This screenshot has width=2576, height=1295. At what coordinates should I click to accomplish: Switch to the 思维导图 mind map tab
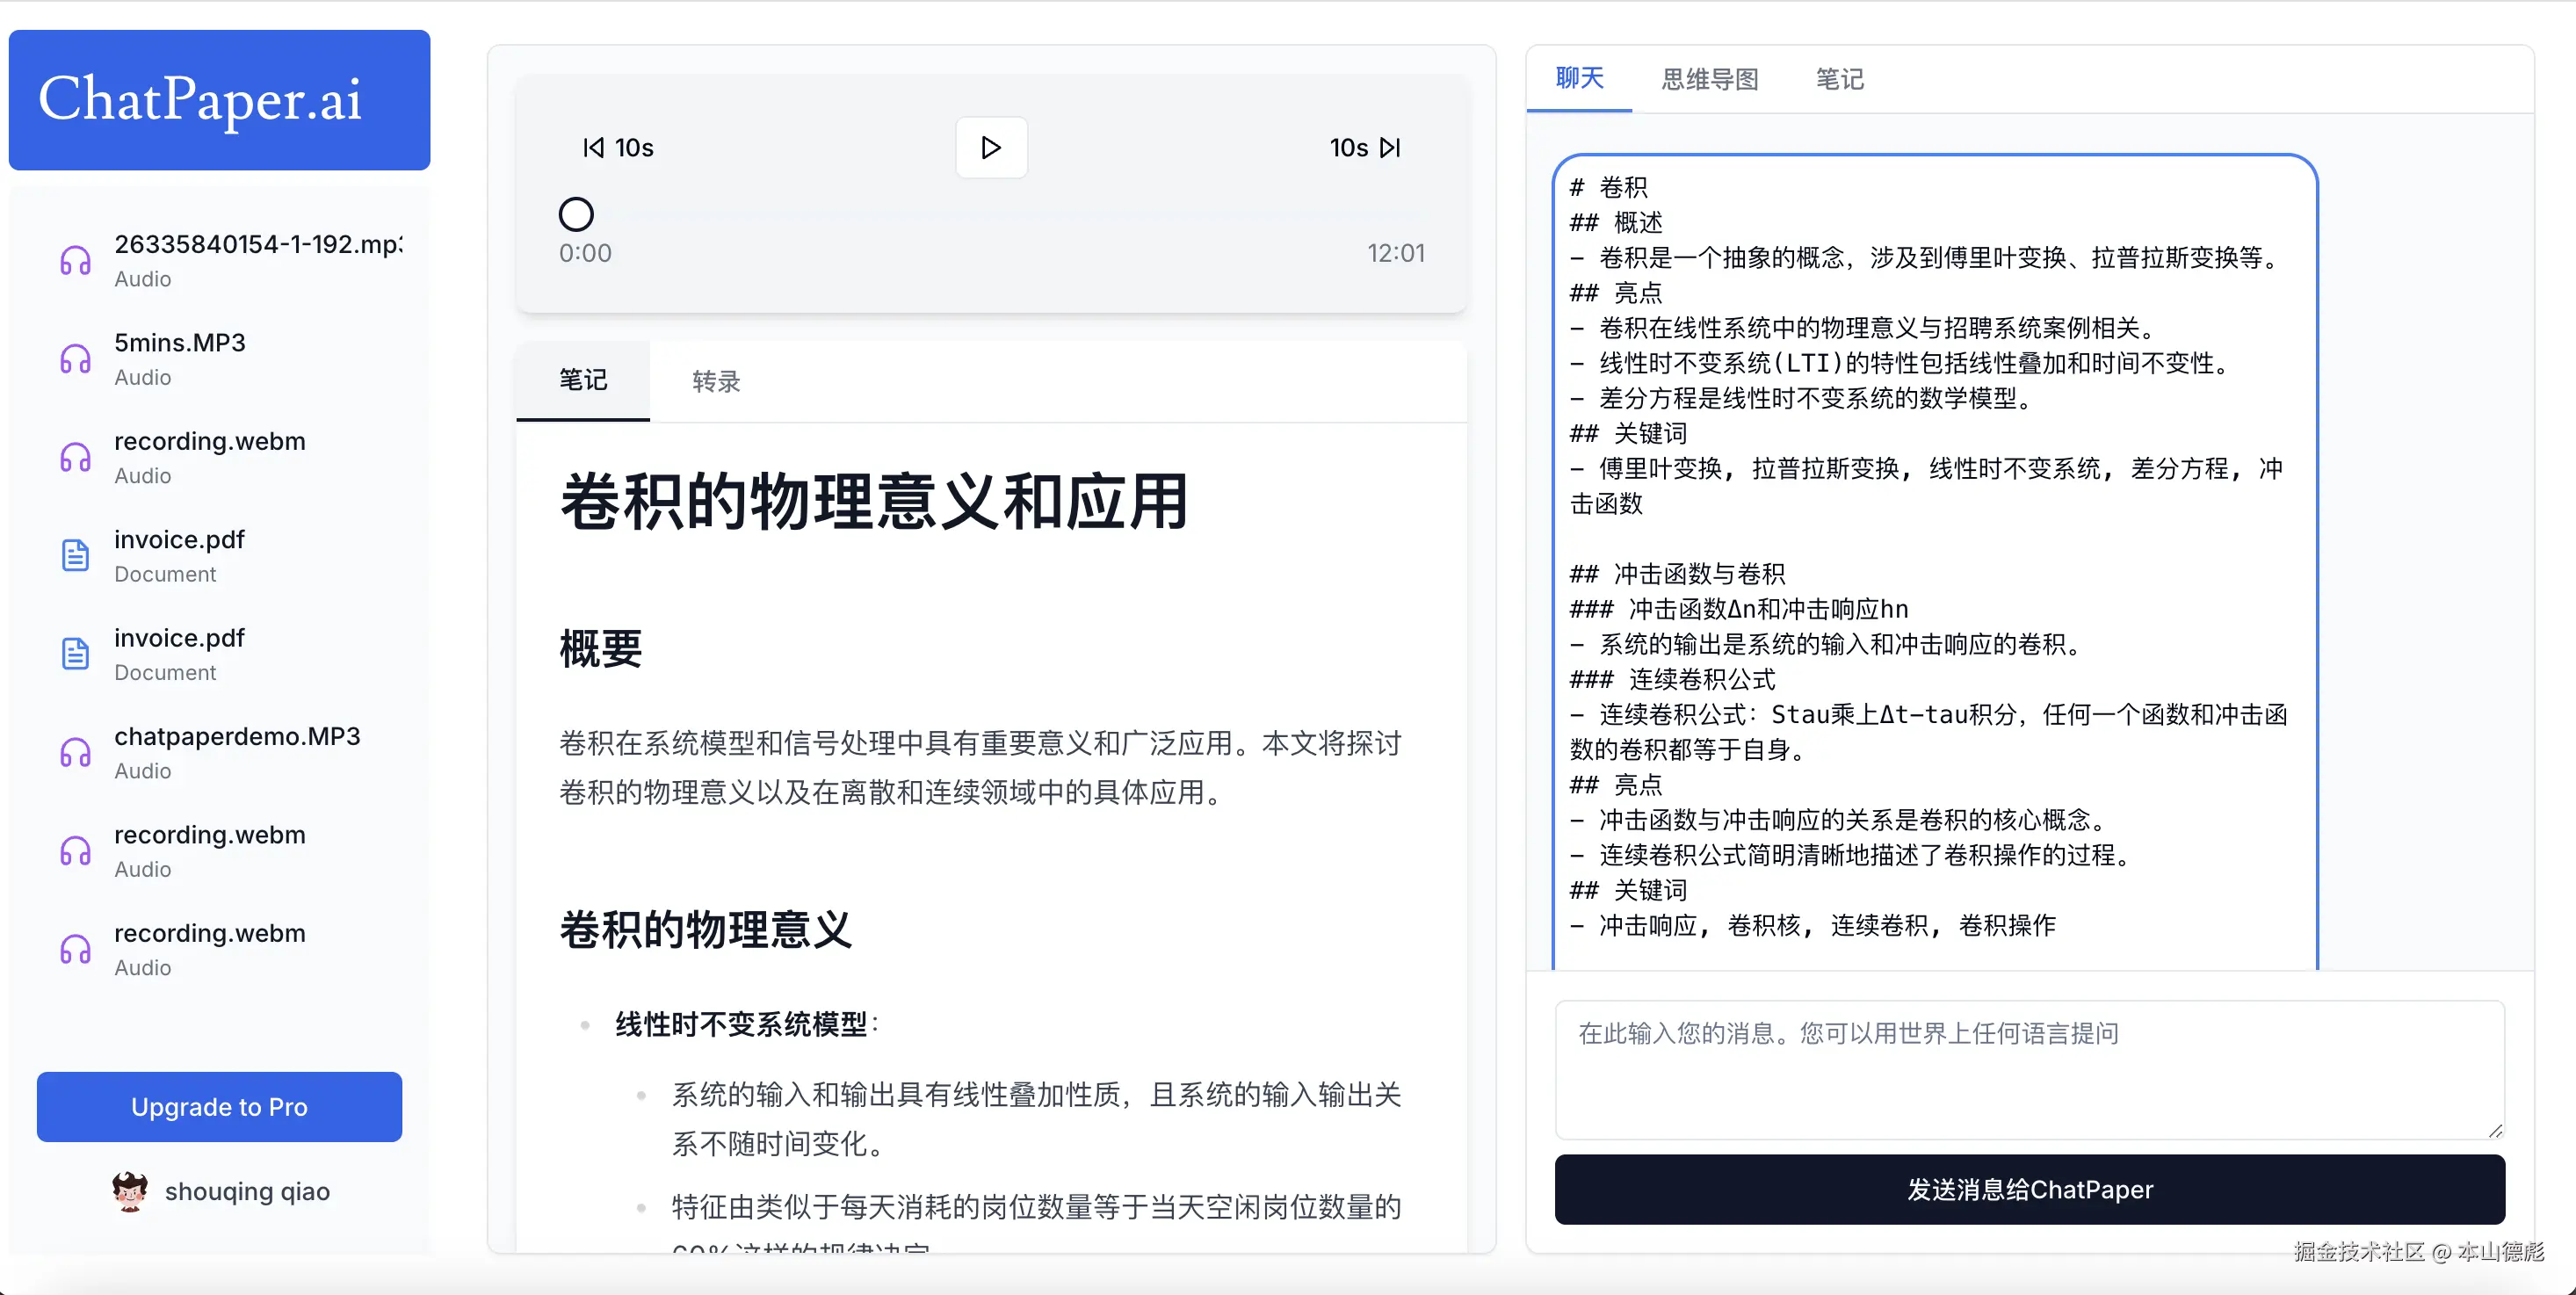[x=1709, y=79]
